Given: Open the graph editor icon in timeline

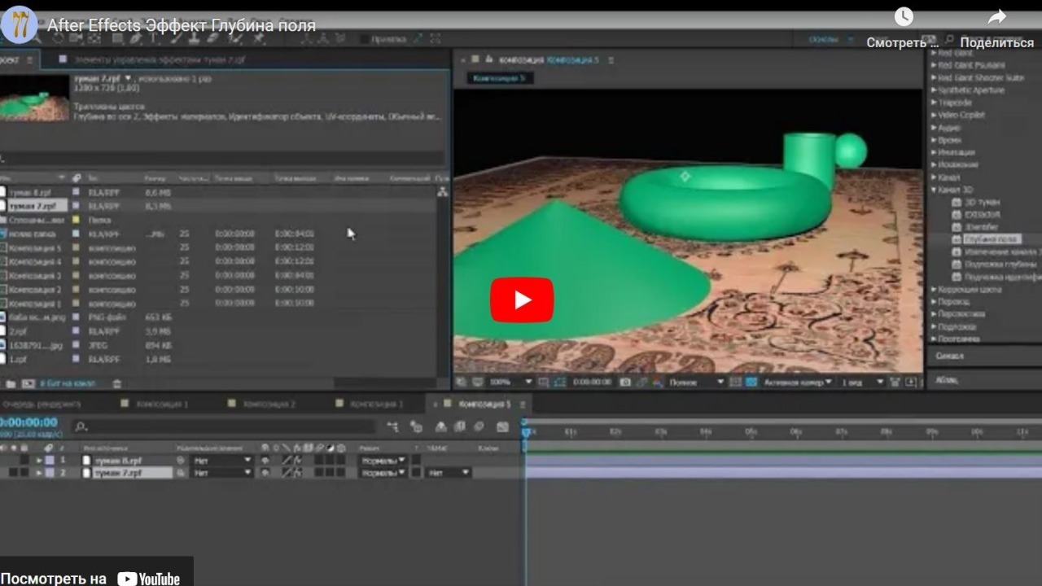Looking at the screenshot, I should (x=502, y=426).
